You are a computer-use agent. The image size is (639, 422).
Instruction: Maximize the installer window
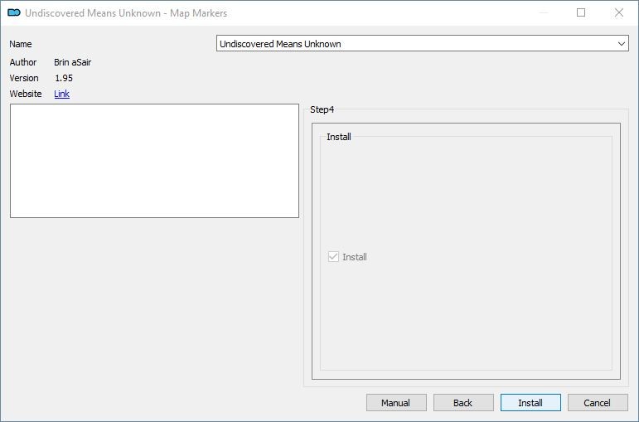point(581,12)
